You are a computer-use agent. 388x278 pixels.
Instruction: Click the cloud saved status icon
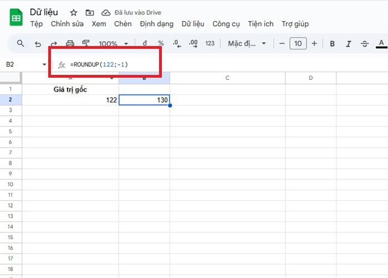pos(106,13)
